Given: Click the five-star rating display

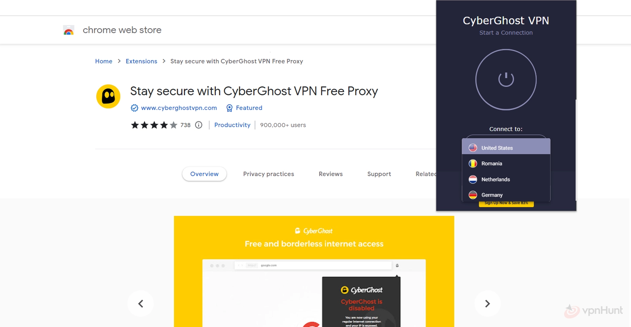Looking at the screenshot, I should pyautogui.click(x=154, y=125).
